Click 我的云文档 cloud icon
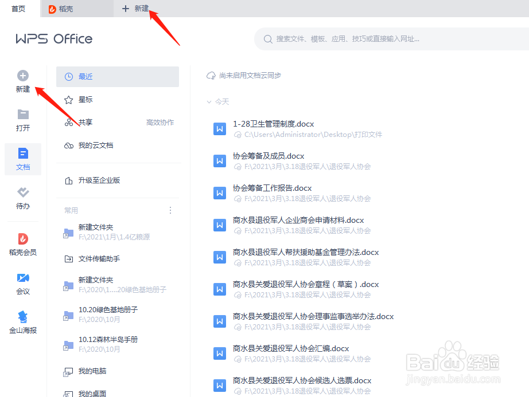 coord(68,146)
